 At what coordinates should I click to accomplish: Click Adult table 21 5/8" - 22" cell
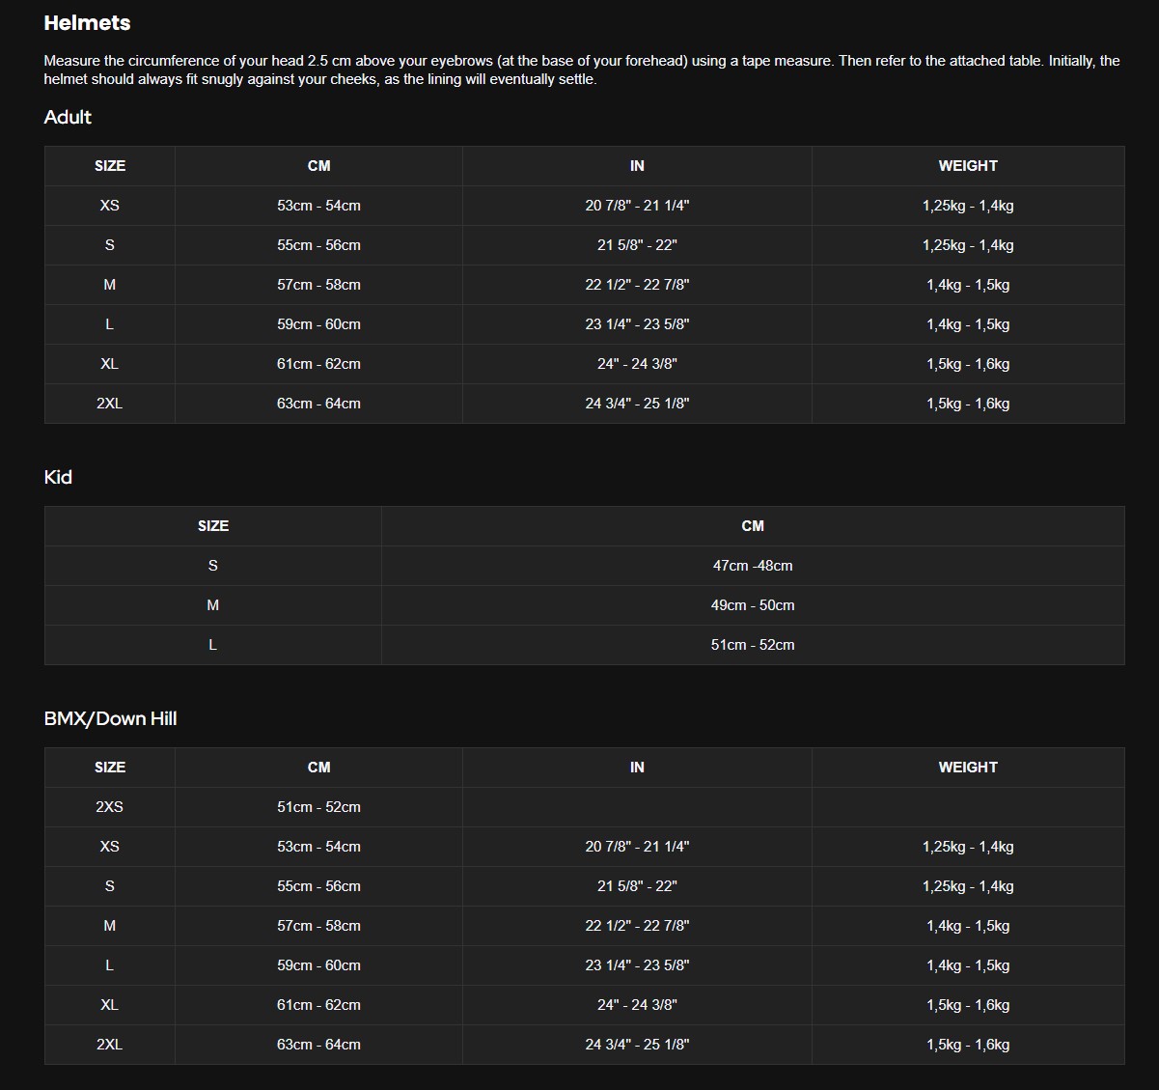[x=637, y=245]
